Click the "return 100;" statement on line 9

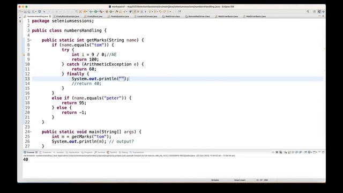85,60
